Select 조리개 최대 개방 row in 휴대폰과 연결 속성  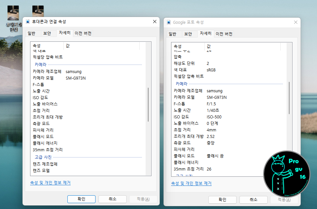(x=87, y=117)
